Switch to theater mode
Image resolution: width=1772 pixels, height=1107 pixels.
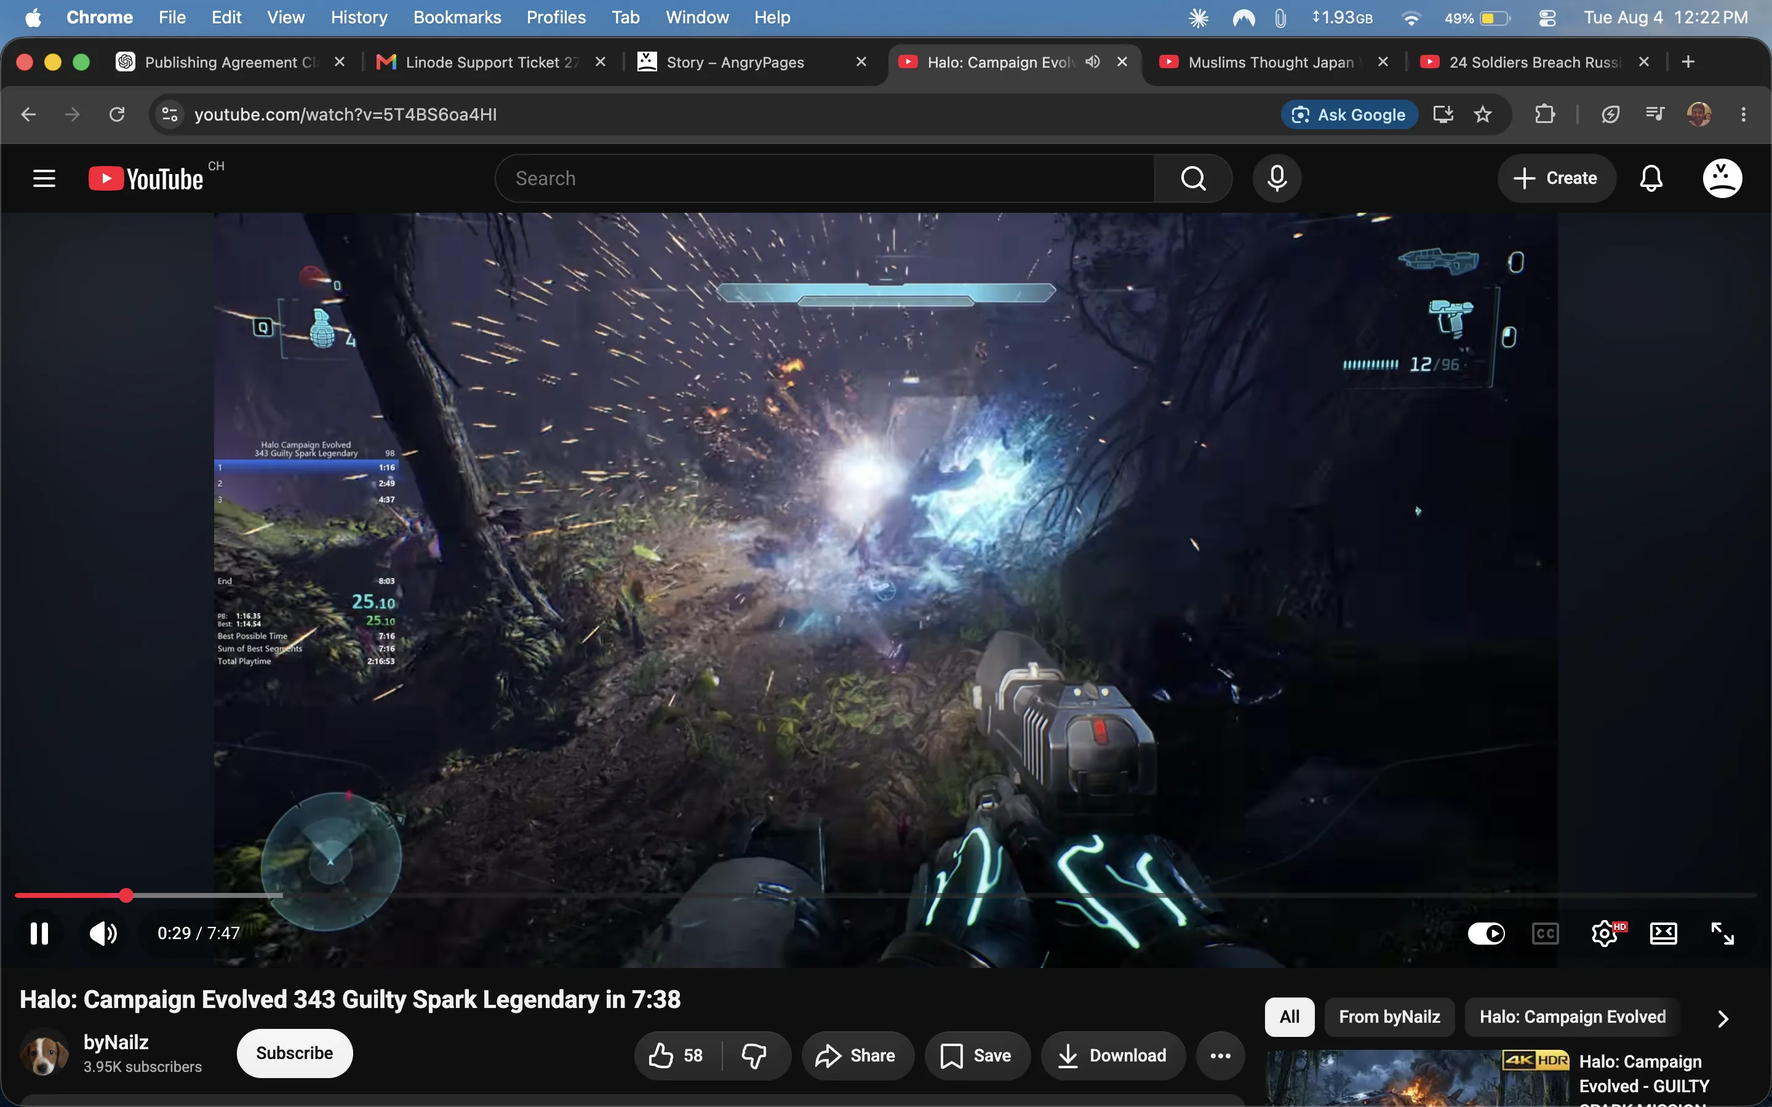(x=1663, y=933)
